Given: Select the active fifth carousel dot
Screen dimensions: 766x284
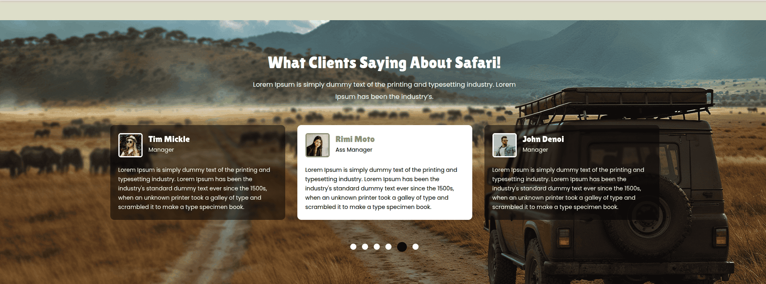Looking at the screenshot, I should pos(402,247).
